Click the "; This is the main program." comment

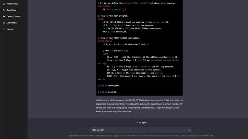113,16
